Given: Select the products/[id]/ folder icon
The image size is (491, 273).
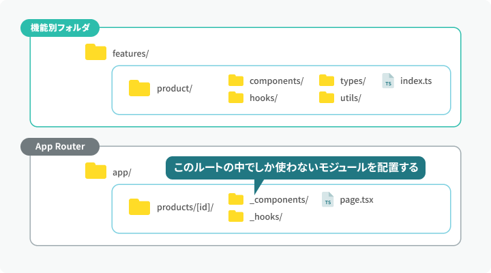Looking at the screenshot, I should click(139, 207).
